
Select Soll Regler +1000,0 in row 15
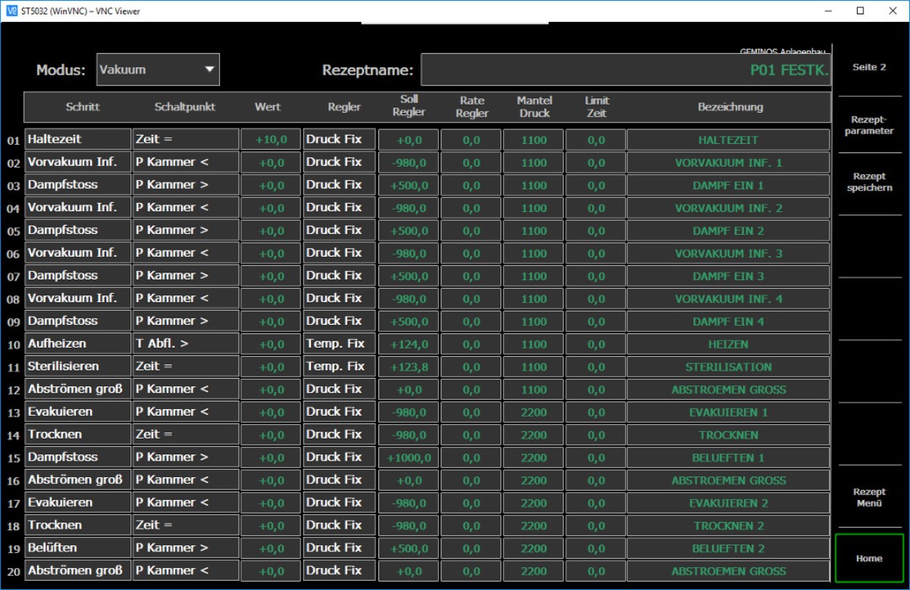[409, 458]
